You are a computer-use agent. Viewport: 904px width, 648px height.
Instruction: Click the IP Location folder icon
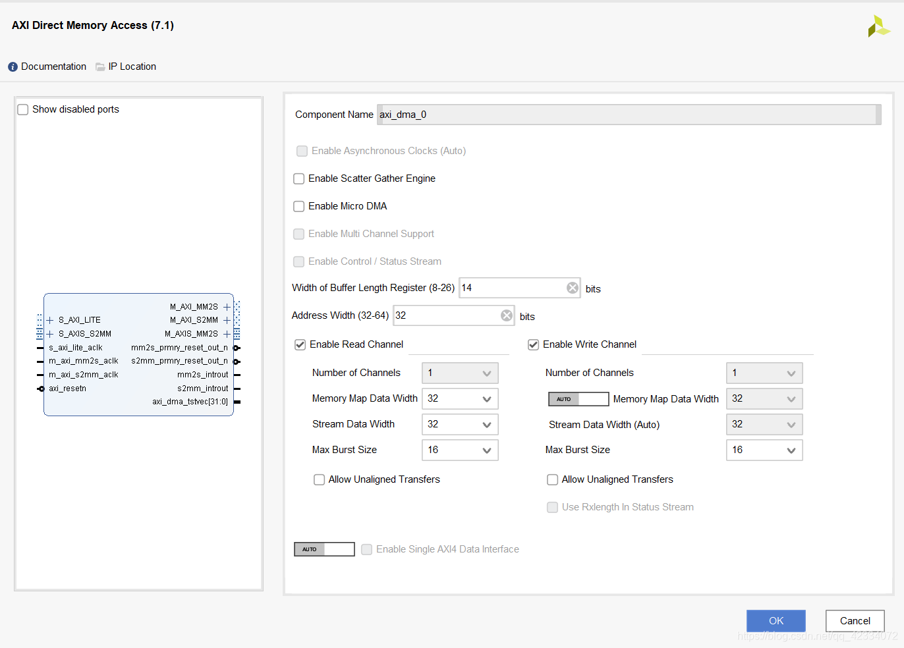click(x=100, y=67)
